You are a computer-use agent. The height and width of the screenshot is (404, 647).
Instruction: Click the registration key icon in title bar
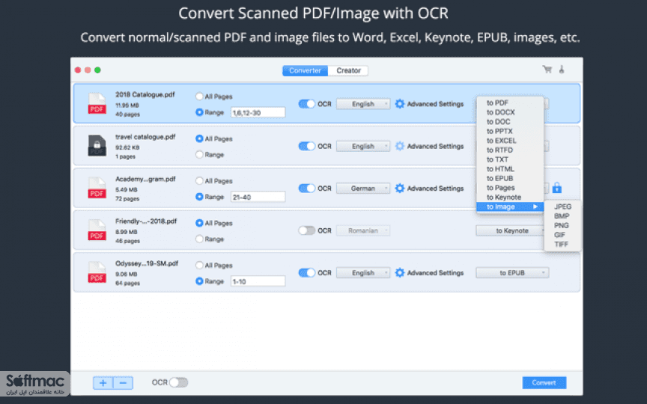click(562, 70)
